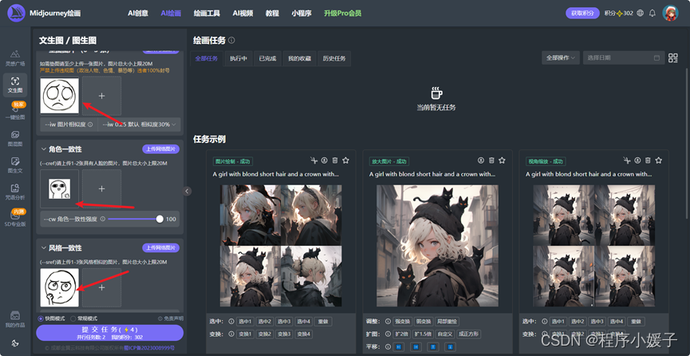This screenshot has height=356, width=690.
Task: Open the AI视频 top menu
Action: point(243,14)
